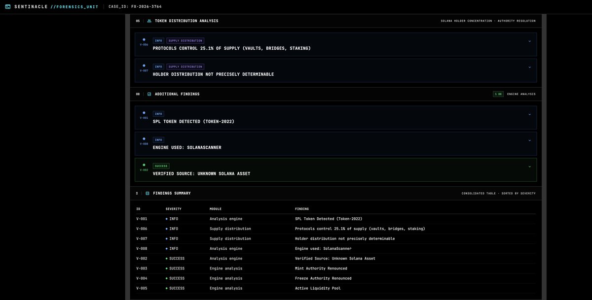The width and height of the screenshot is (592, 300).
Task: Click the Severity column header
Action: (173, 209)
